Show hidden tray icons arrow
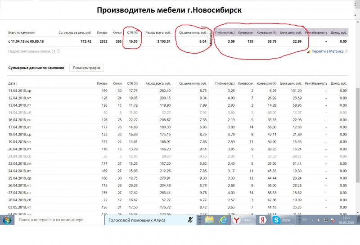 312,220
